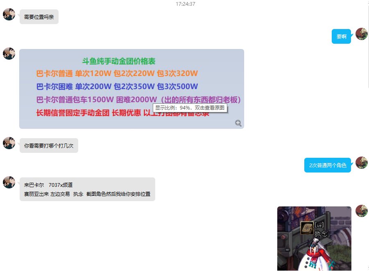Click green title 斗鱼纯手动金团价格表
This screenshot has width=369, height=271.
(119, 61)
